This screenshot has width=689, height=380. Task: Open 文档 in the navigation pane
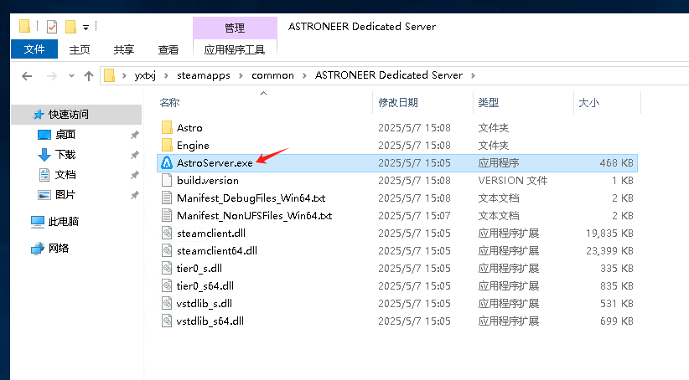point(65,175)
